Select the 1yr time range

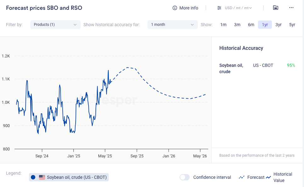click(265, 25)
